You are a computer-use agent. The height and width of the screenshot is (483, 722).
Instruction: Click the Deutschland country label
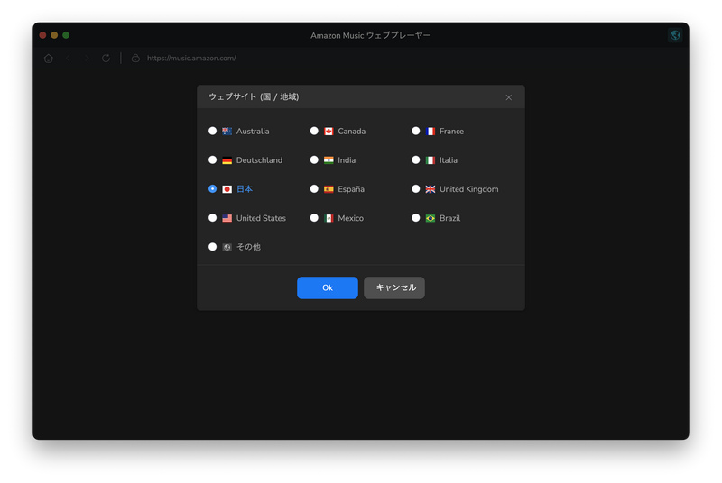point(259,160)
